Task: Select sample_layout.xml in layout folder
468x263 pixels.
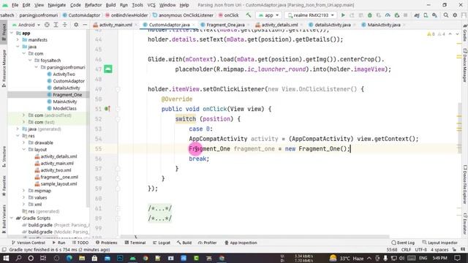Action: click(58, 184)
